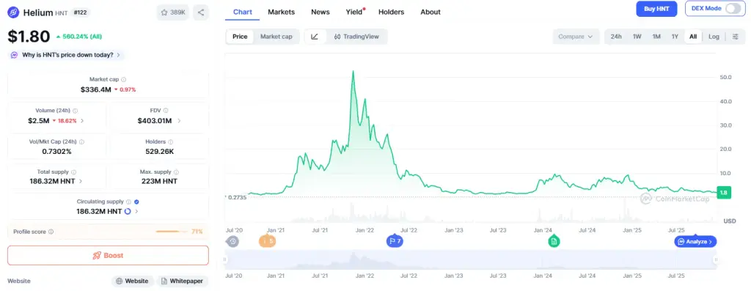Click left handle of range slider

point(224,259)
